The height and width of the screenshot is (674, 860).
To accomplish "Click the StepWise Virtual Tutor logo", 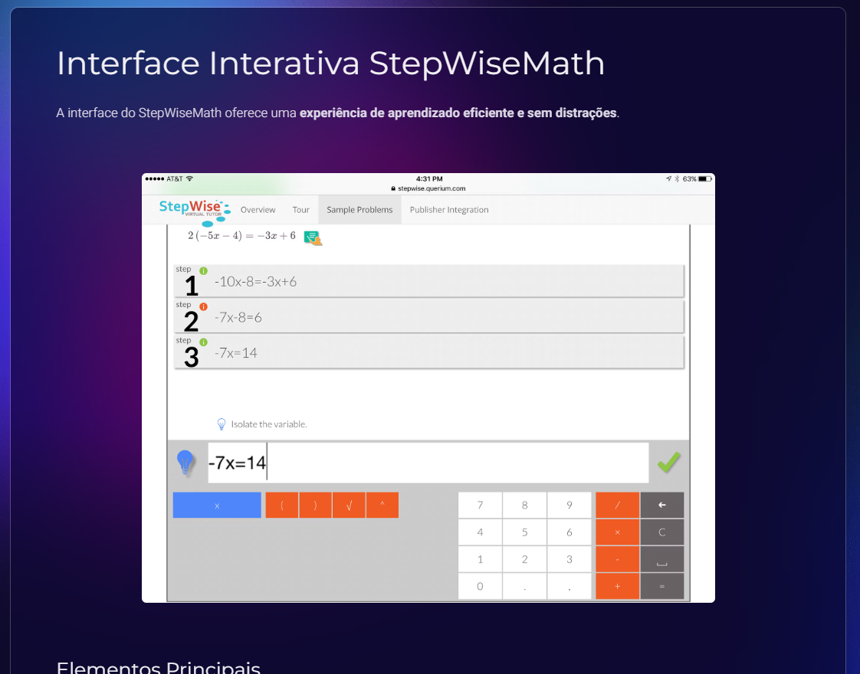I will pos(194,213).
